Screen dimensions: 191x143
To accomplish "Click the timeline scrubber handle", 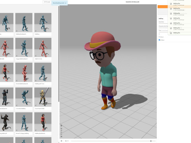I will tap(151, 141).
